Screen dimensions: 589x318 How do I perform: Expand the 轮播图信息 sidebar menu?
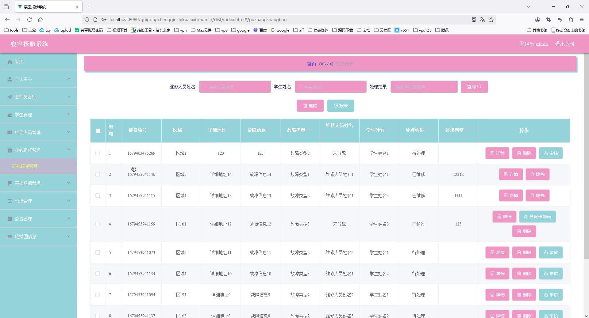(x=38, y=237)
